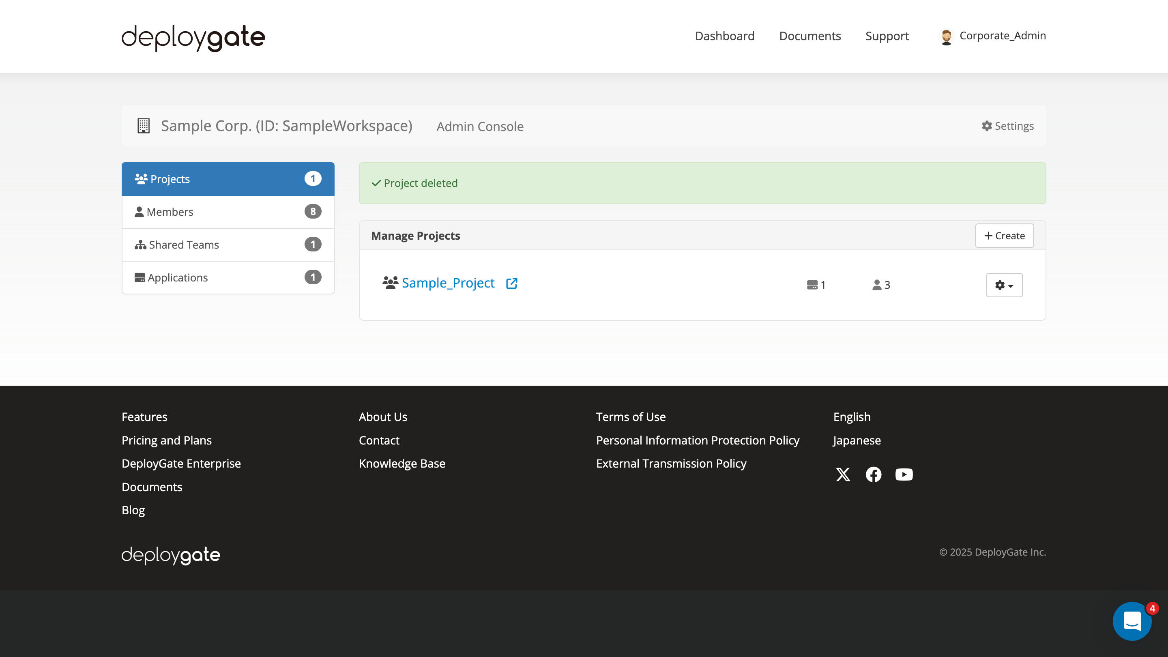1168x657 pixels.
Task: Switch language to Japanese
Action: pos(857,440)
